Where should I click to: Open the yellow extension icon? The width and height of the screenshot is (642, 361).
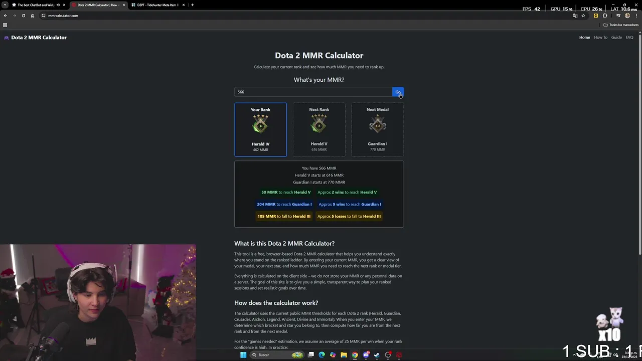click(x=595, y=16)
